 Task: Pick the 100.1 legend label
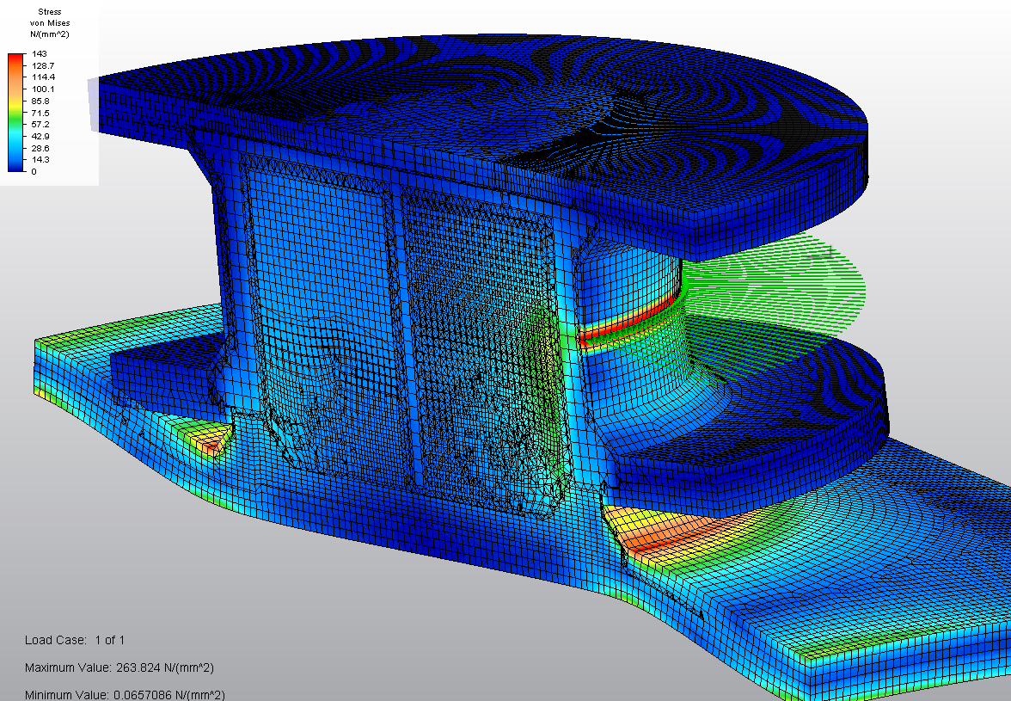(x=43, y=89)
